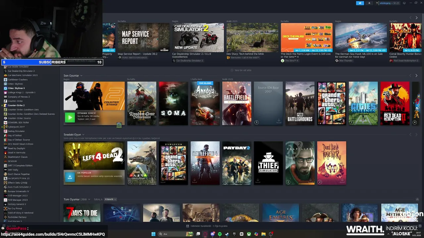Image resolution: width=424 pixels, height=238 pixels.
Task: Open Counter-Strike 2 icon in library list
Action: click(x=5, y=105)
